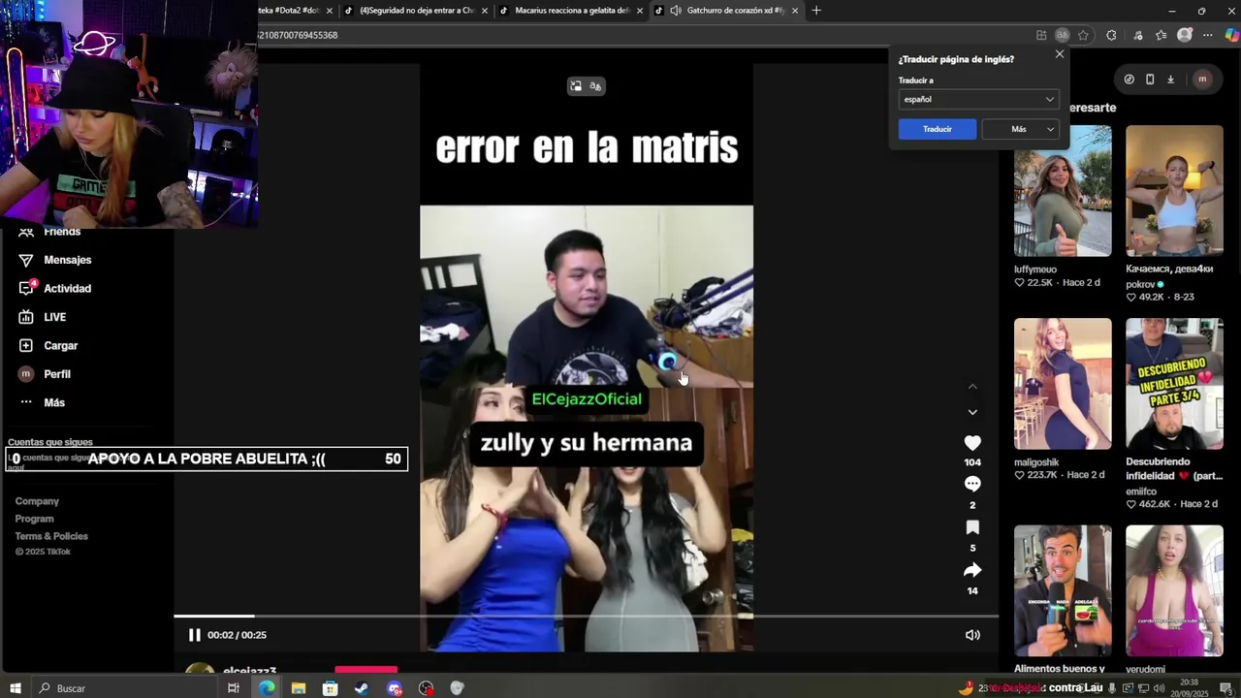Open the Cargar upload page
Screen dimensions: 1241x698
click(x=48, y=345)
